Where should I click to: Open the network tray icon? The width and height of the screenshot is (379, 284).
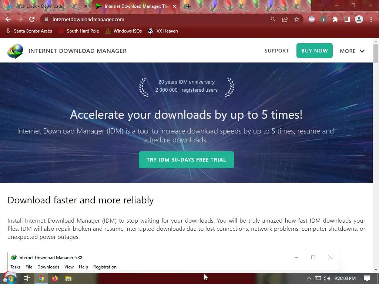point(318,278)
